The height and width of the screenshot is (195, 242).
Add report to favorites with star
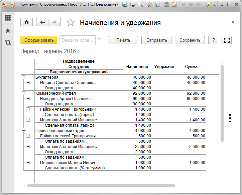(x=71, y=23)
